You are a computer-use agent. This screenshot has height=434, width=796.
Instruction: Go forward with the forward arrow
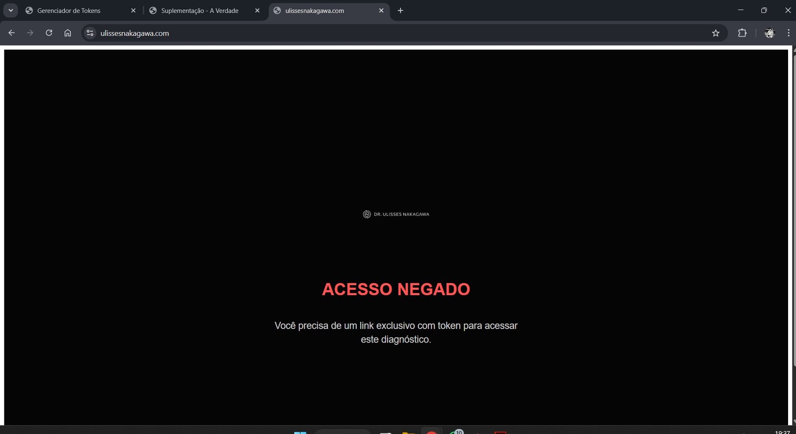[30, 33]
